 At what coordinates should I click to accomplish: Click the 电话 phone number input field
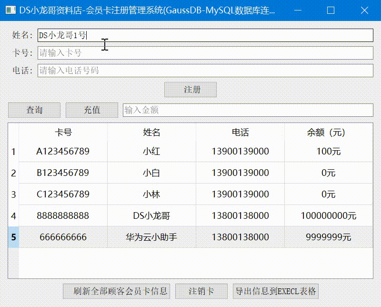tap(206, 71)
